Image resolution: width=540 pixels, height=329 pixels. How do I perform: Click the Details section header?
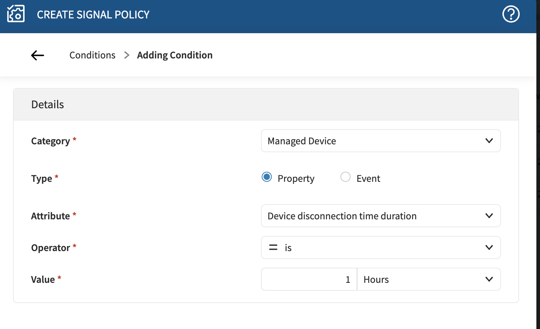pyautogui.click(x=48, y=105)
